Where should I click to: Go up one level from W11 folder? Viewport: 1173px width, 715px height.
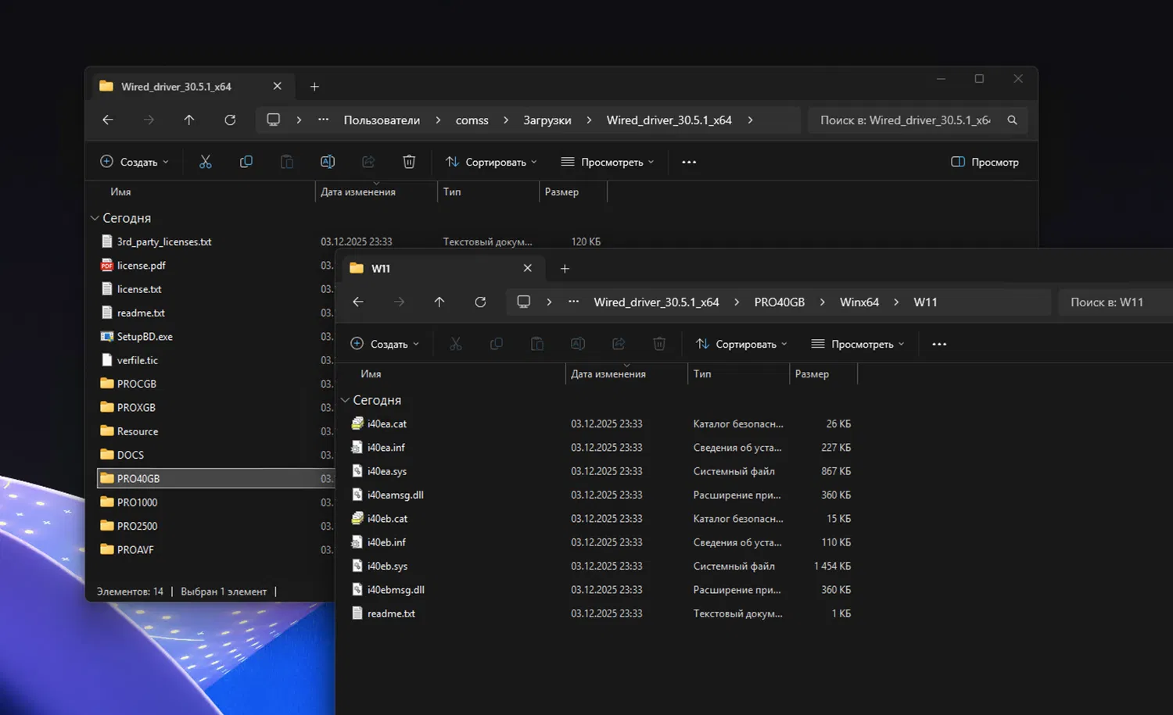[439, 302]
